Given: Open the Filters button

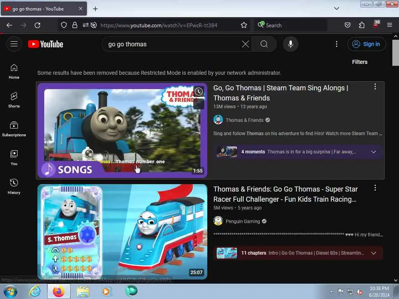Looking at the screenshot, I should pos(360,62).
